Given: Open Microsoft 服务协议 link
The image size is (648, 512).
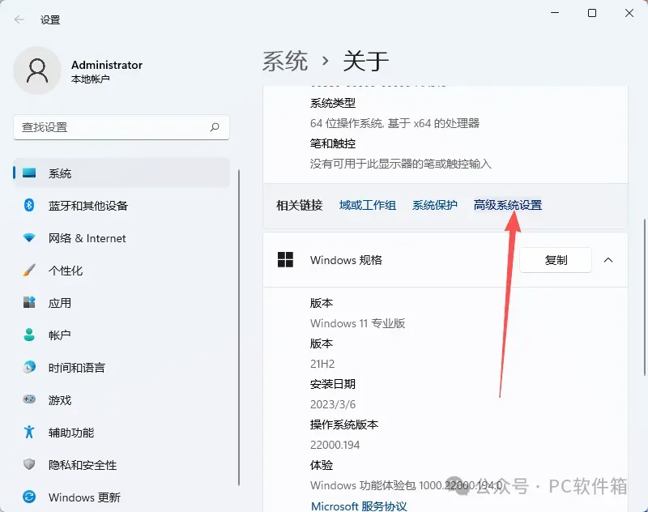Looking at the screenshot, I should click(x=359, y=506).
